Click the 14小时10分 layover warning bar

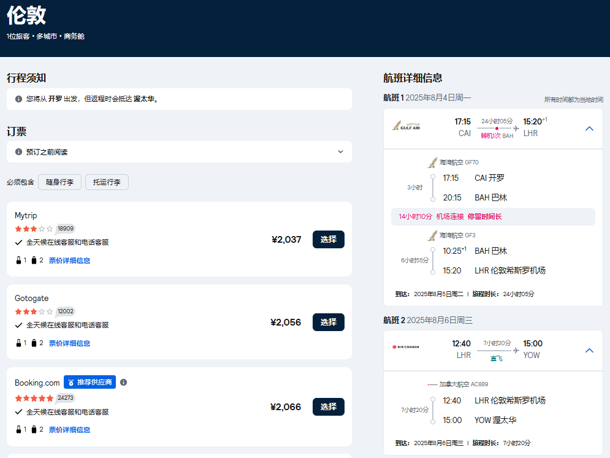point(493,217)
